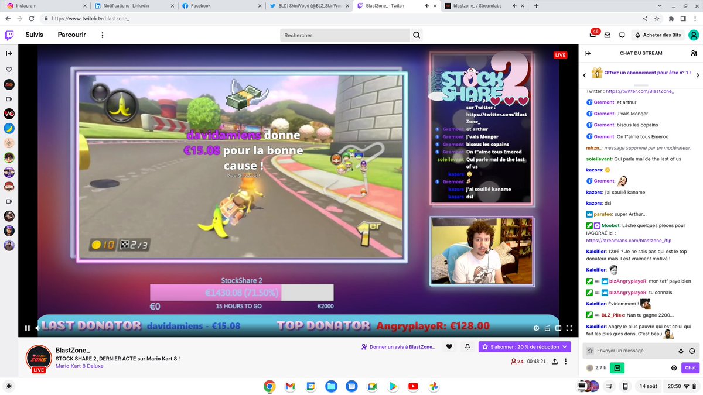Open the Bits icon in the message field
703x395 pixels.
681,351
